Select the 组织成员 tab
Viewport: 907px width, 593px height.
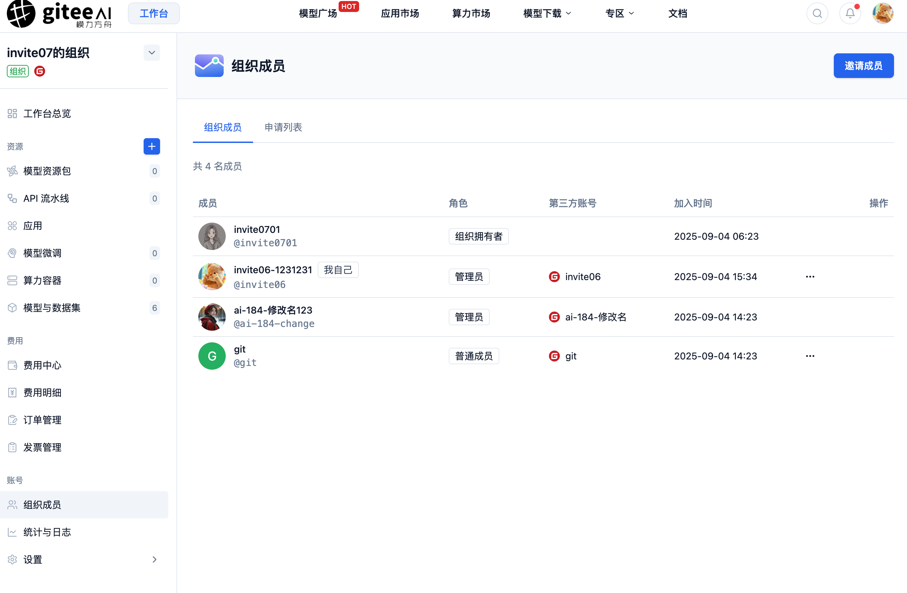click(x=223, y=127)
